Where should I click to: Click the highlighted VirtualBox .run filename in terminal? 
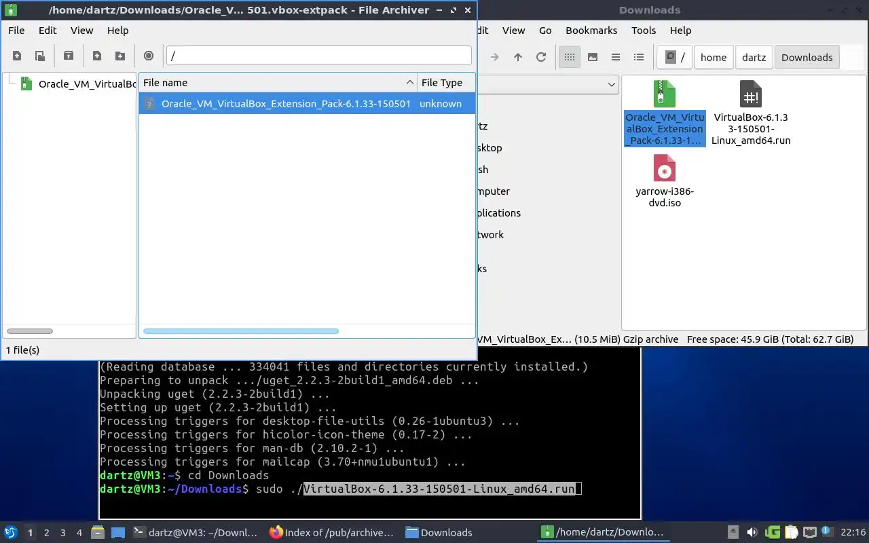(439, 489)
